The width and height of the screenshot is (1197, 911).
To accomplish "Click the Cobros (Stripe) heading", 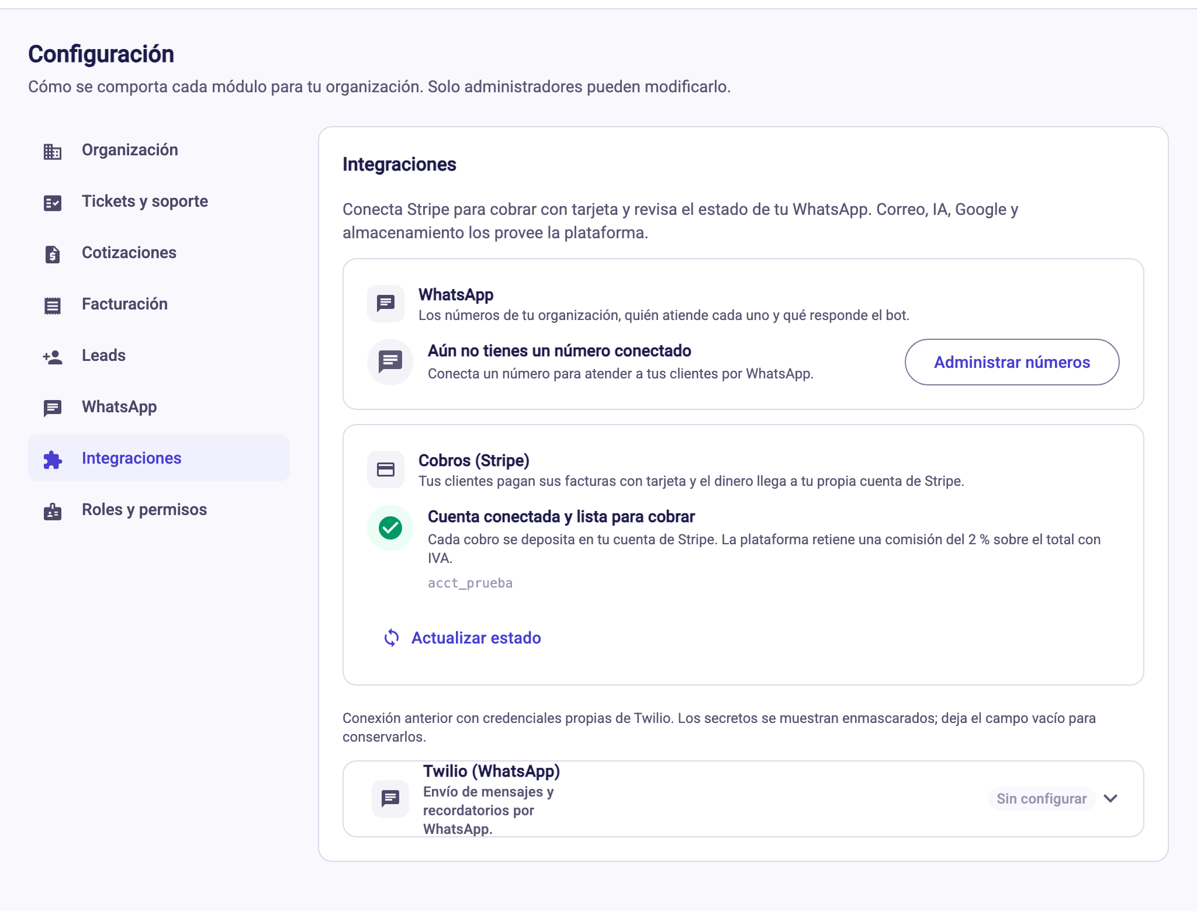I will pyautogui.click(x=474, y=461).
